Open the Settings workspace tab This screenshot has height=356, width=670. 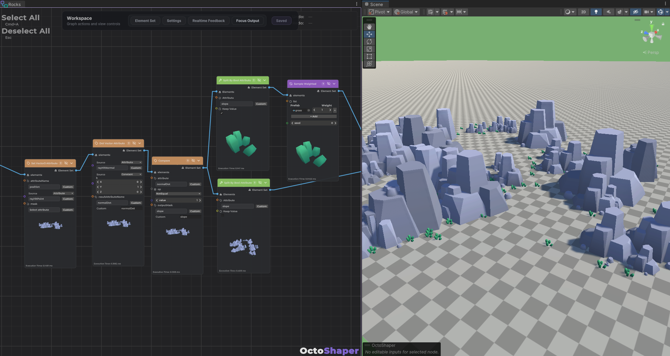pyautogui.click(x=174, y=21)
